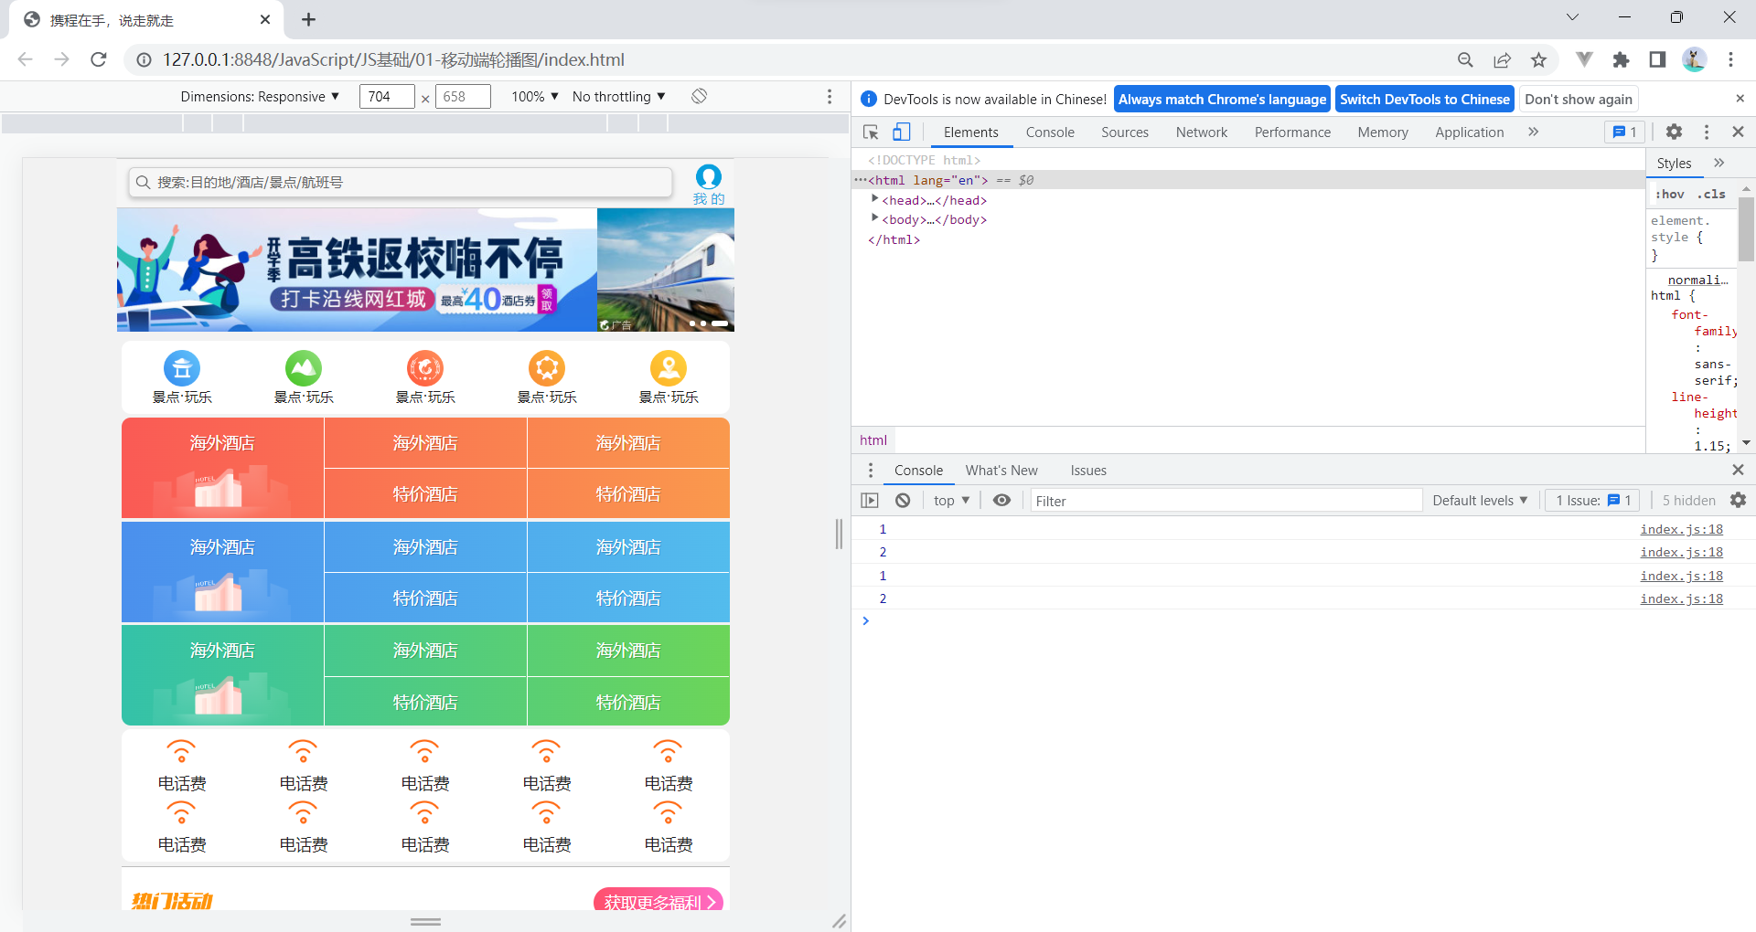
Task: Open the issues counter flag icon
Action: pos(1623,132)
